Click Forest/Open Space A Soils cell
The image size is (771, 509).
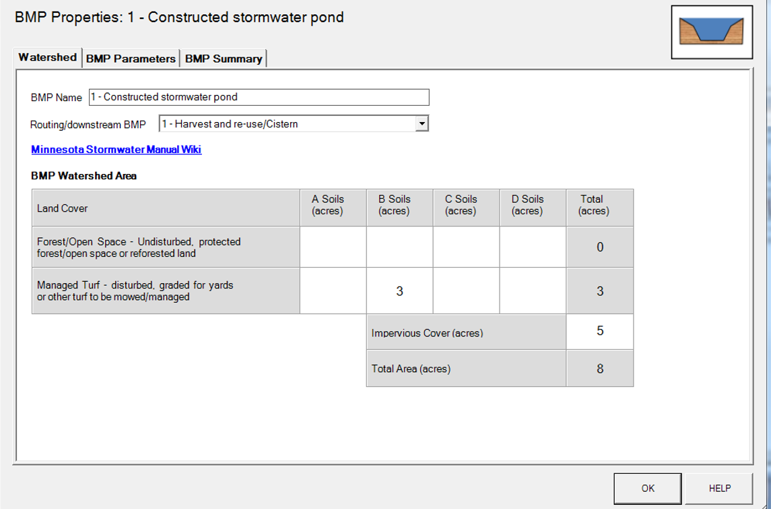pyautogui.click(x=333, y=247)
